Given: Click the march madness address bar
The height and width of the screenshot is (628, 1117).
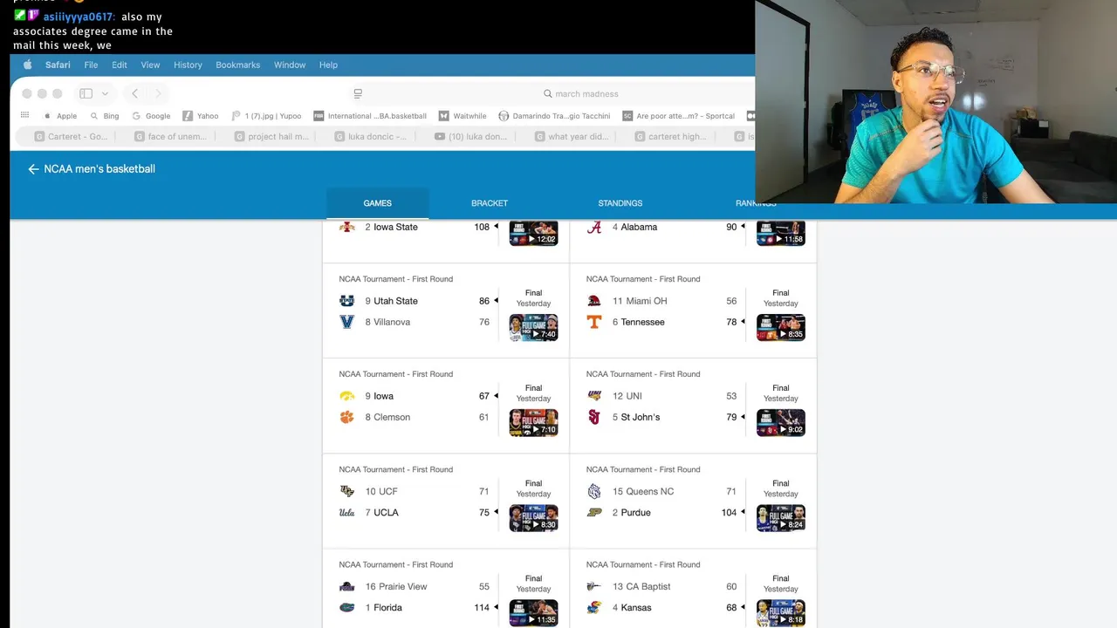Looking at the screenshot, I should click(x=580, y=93).
